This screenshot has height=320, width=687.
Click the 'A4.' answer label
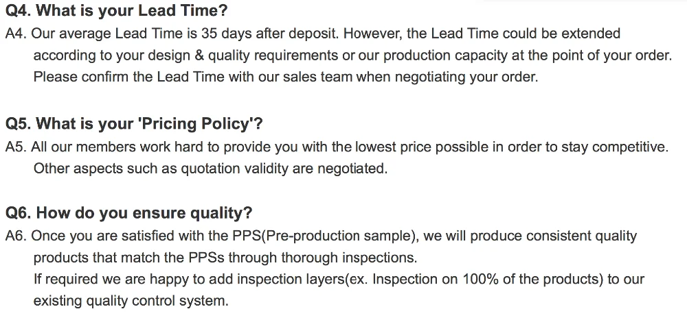[15, 34]
